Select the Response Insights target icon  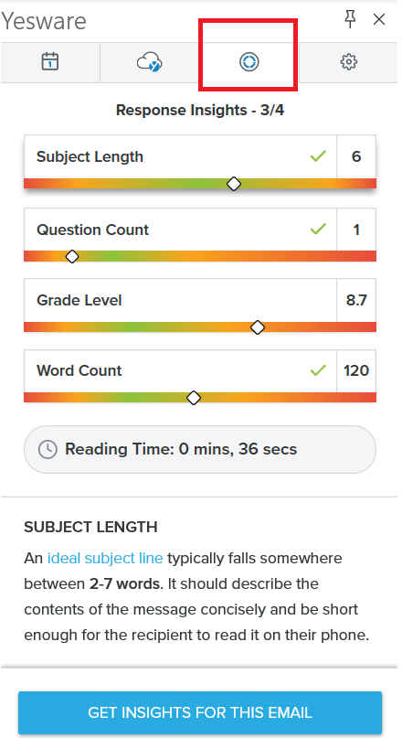(249, 61)
